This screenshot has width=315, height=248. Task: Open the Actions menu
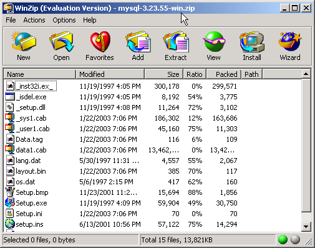(34, 20)
